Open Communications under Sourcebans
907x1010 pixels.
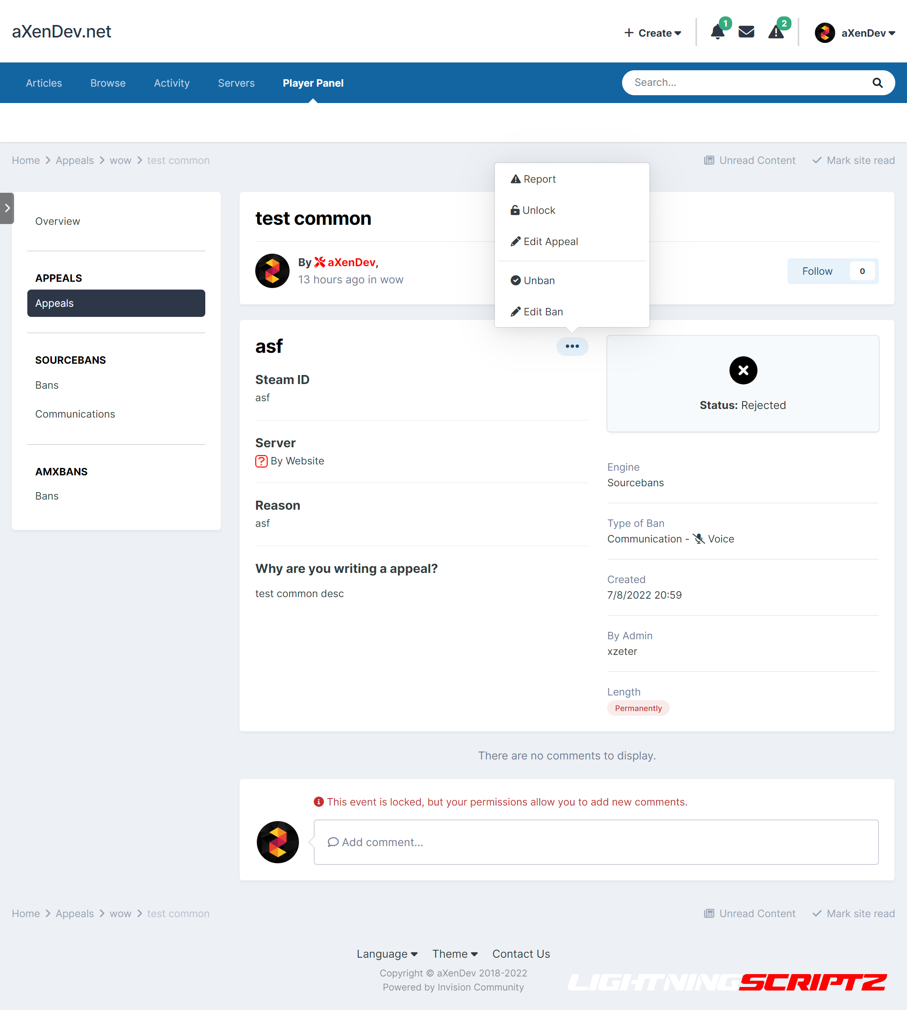pos(75,414)
